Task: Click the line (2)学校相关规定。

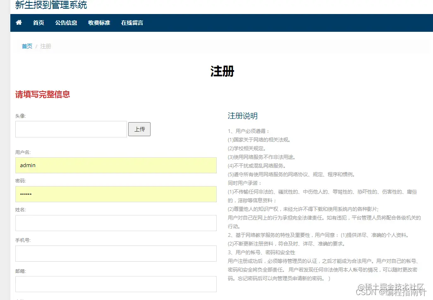Action: pos(247,149)
